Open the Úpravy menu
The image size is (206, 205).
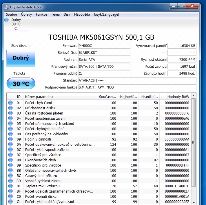27,14
